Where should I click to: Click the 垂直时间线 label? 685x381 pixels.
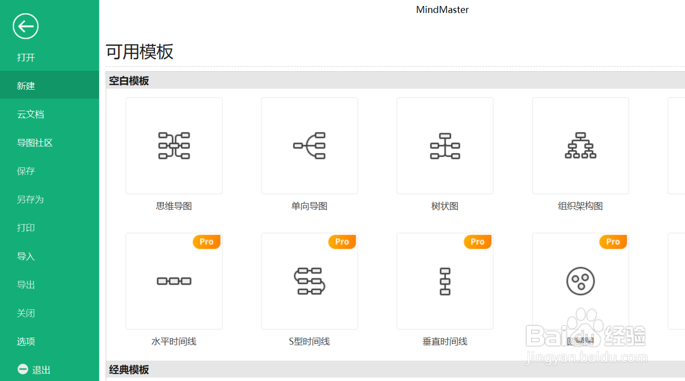pos(445,341)
